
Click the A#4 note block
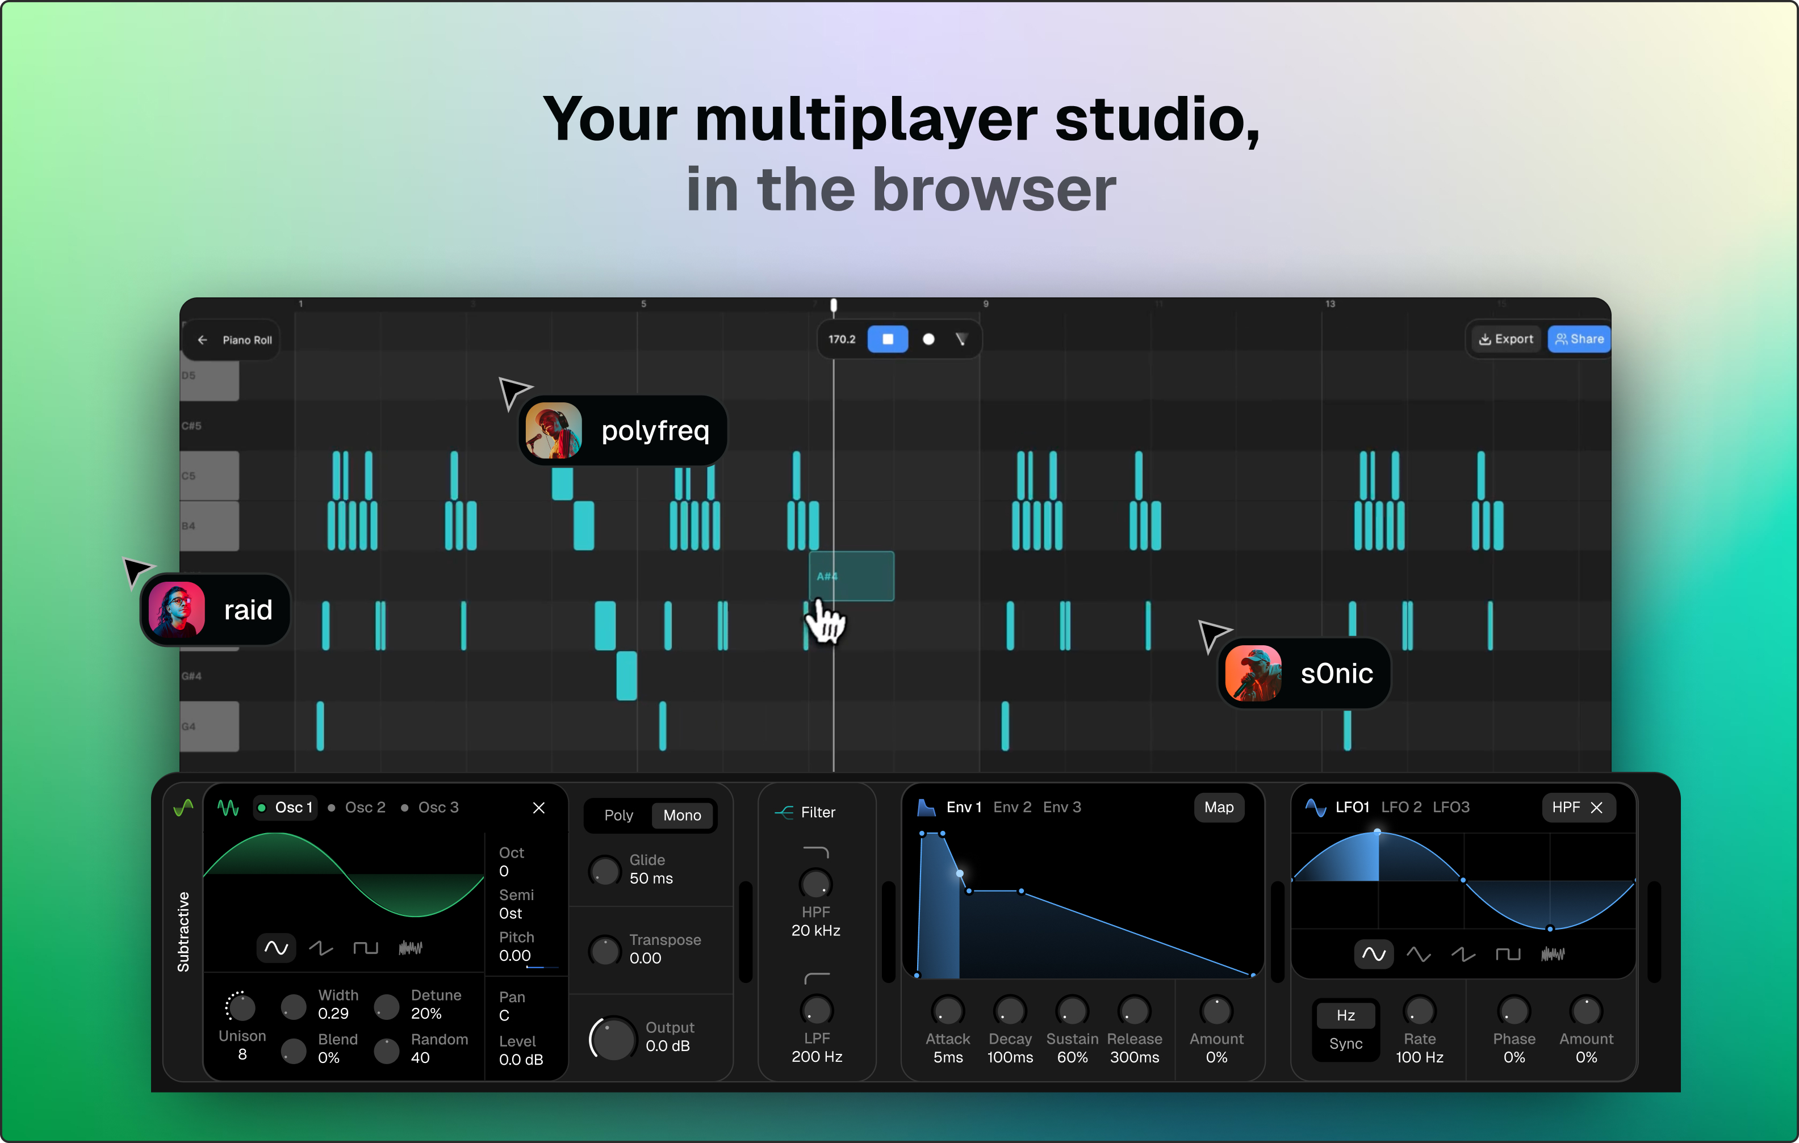click(x=852, y=577)
